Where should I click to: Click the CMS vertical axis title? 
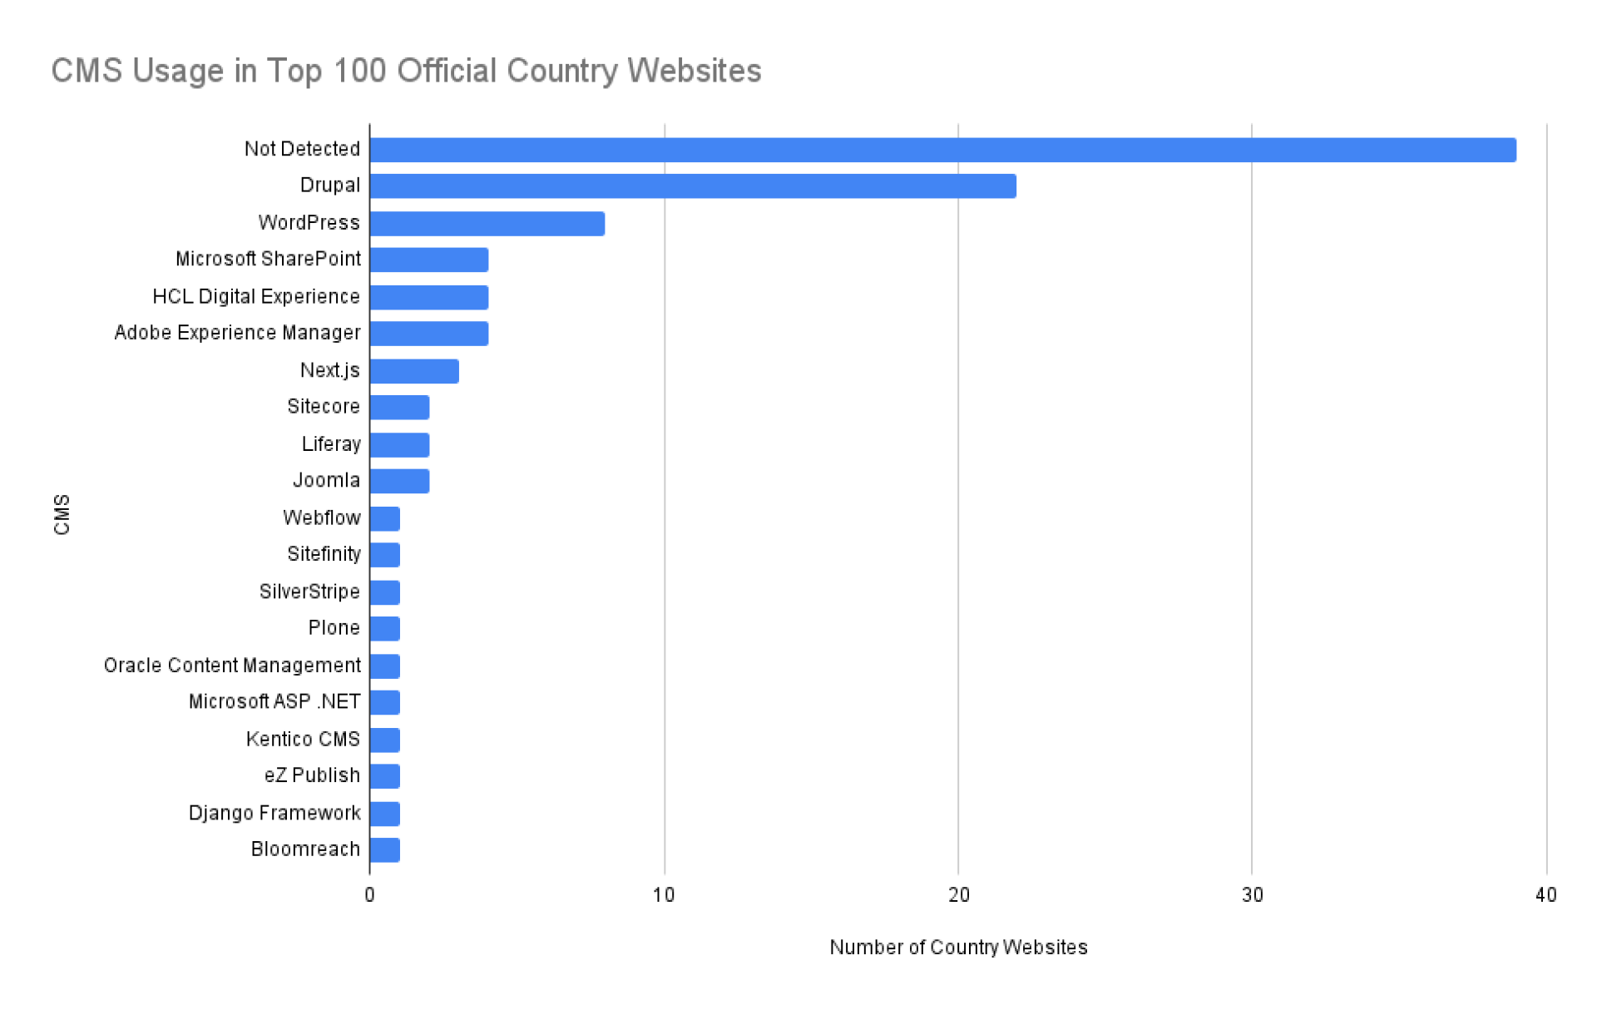click(x=62, y=514)
